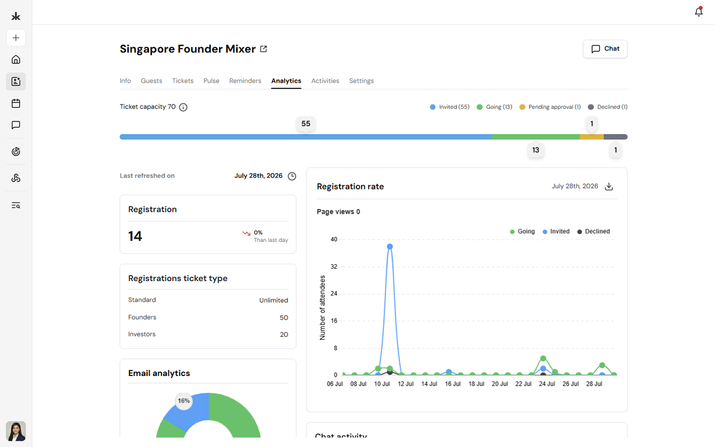Click the yellow Pending segment of the capacity bar

592,137
